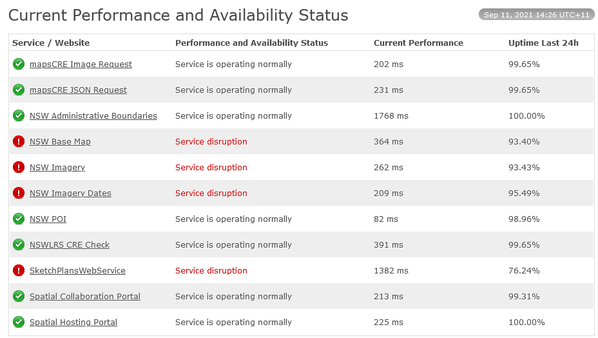Visit the Spatial Collaboration Portal link

85,296
